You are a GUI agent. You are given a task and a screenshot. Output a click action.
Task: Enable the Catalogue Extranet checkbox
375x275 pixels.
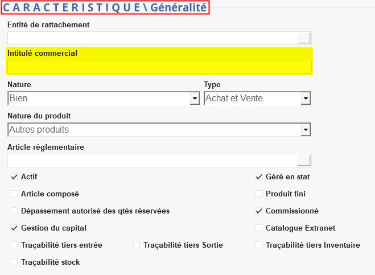259,228
